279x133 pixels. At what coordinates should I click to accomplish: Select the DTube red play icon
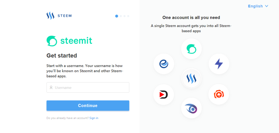(164, 94)
